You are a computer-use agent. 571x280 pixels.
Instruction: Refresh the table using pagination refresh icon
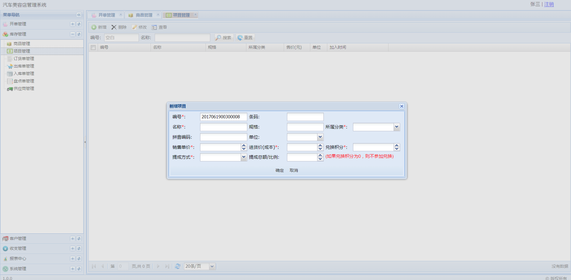(x=178, y=266)
